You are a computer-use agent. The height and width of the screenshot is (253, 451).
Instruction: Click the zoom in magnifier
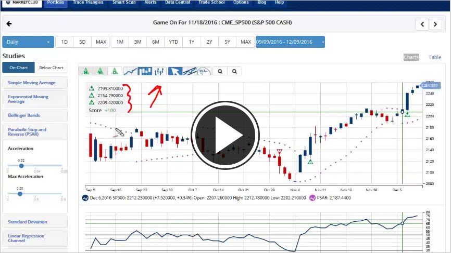coord(220,71)
